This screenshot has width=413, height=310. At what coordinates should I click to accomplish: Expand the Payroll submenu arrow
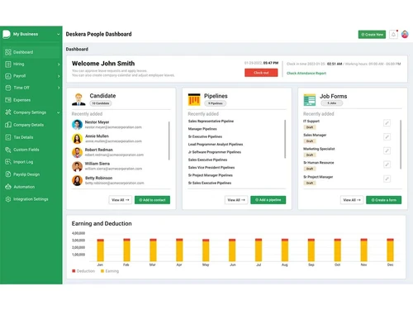(x=59, y=76)
